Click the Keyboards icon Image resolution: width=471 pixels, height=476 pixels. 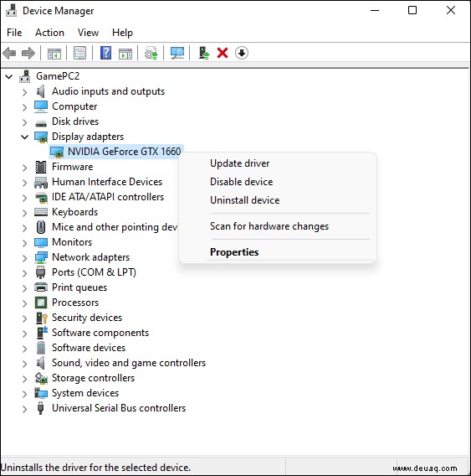[41, 212]
